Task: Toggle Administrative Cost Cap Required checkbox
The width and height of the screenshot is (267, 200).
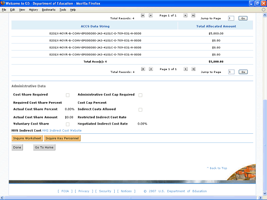Action: [x=140, y=95]
